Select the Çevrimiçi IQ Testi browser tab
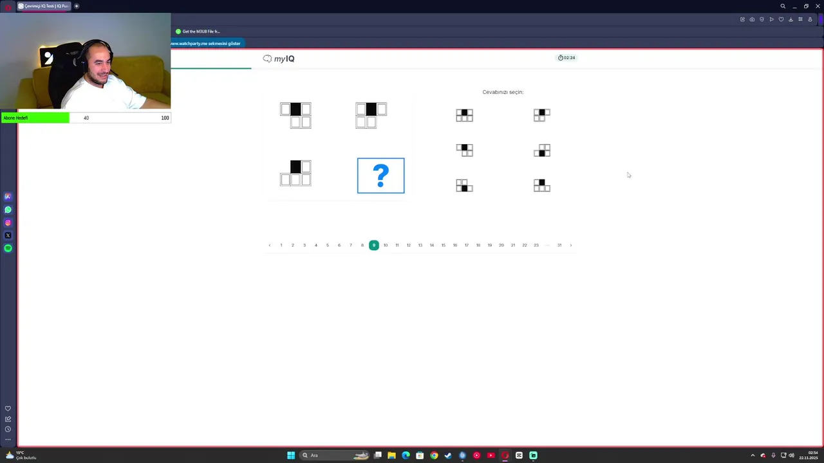The height and width of the screenshot is (463, 824). (x=43, y=6)
